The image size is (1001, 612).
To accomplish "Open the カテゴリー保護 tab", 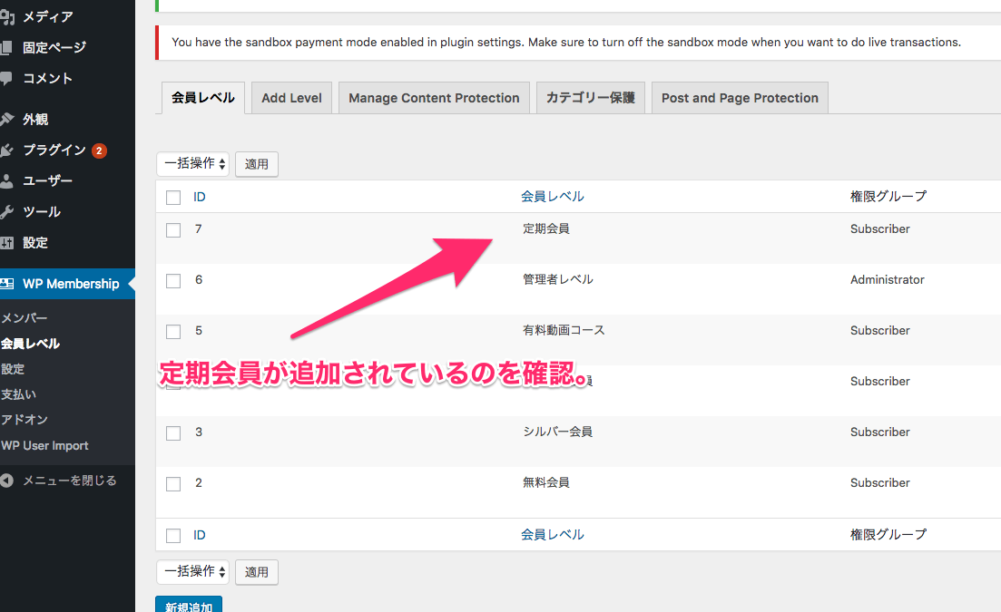I will click(590, 97).
